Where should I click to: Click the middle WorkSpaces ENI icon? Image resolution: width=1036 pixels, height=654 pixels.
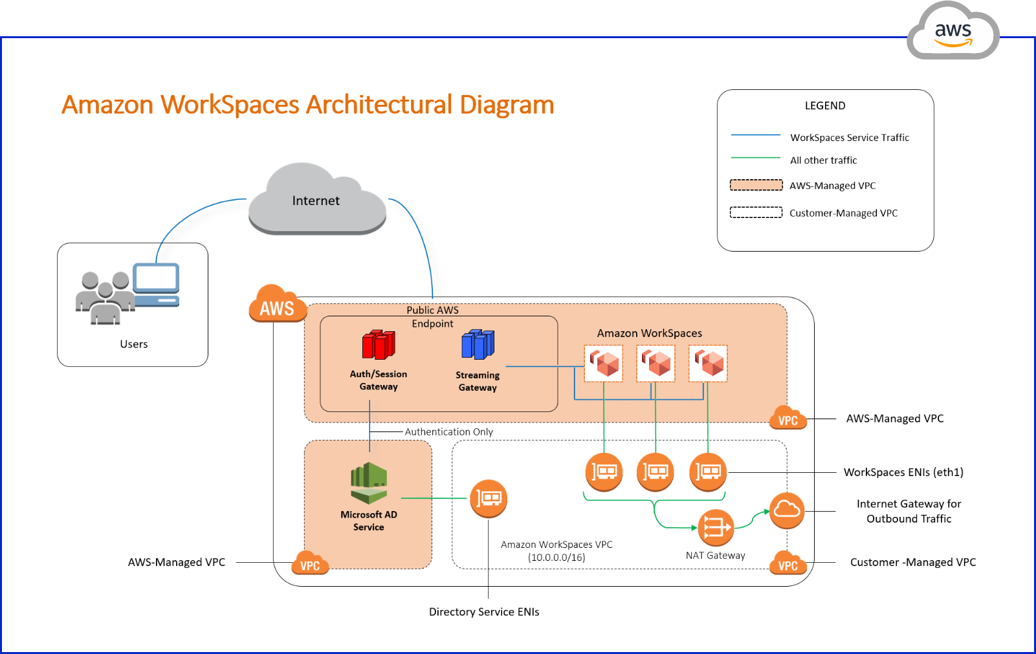[656, 472]
